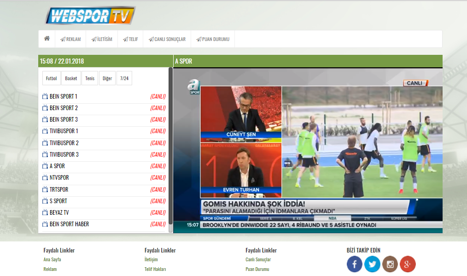Image resolution: width=467 pixels, height=276 pixels.
Task: Select the Futbol category tab
Action: click(51, 78)
